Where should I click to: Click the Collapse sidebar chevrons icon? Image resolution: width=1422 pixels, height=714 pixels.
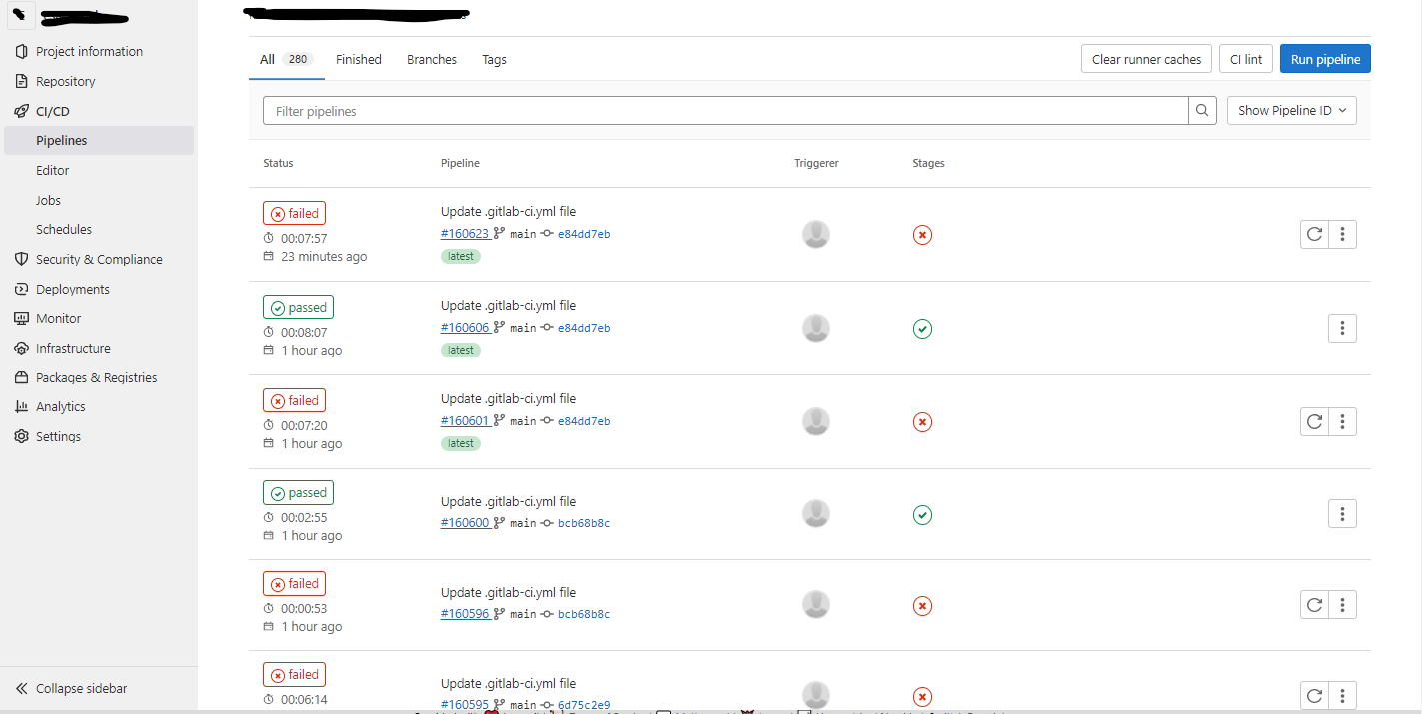click(21, 688)
